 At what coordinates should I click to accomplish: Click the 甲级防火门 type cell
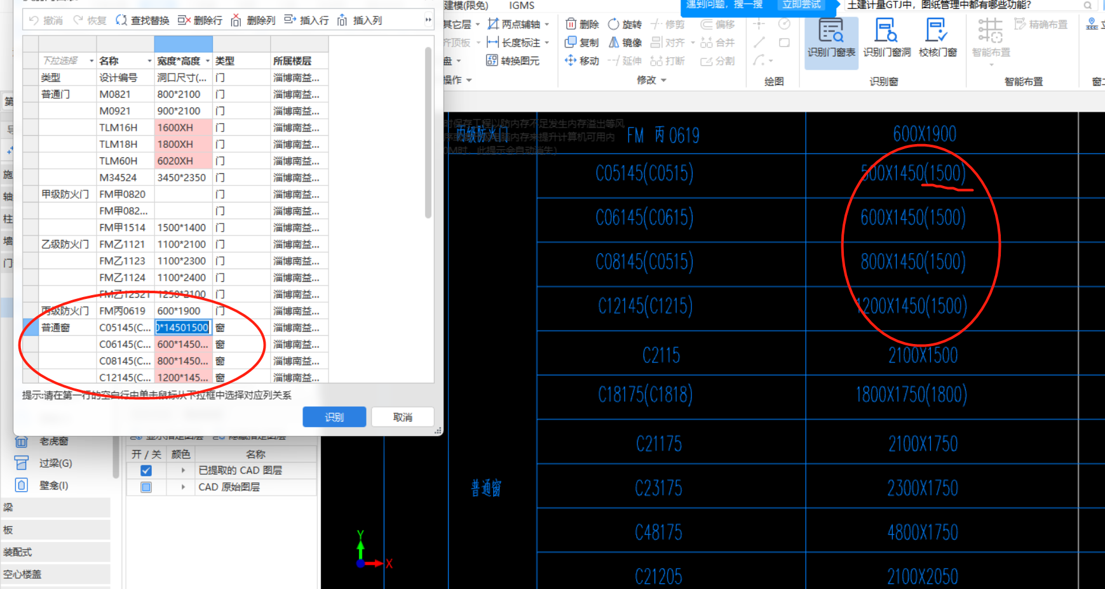tap(67, 194)
